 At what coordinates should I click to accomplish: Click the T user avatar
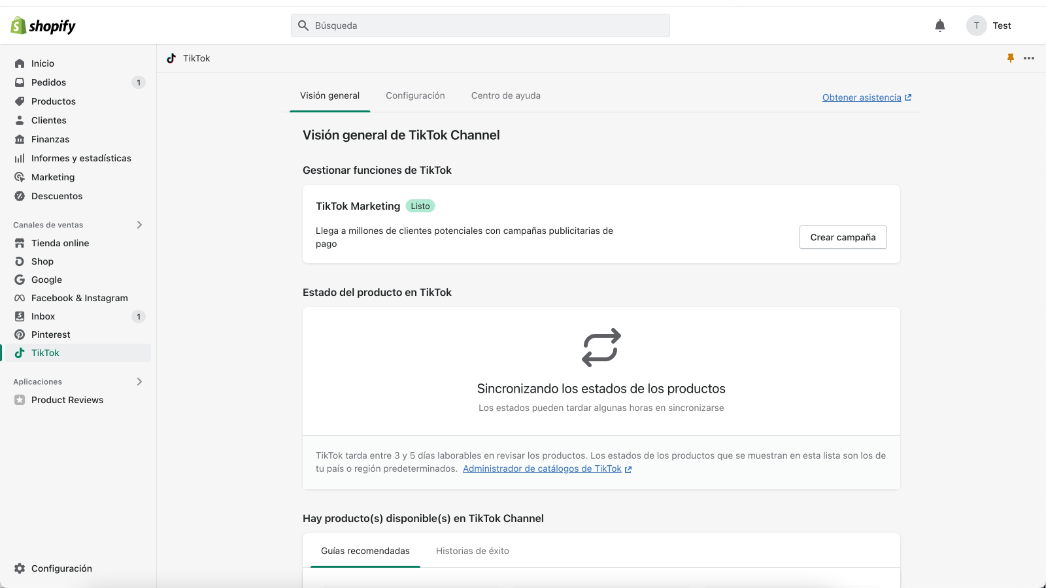click(x=977, y=25)
